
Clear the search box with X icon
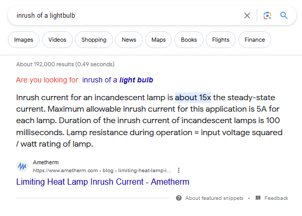247,16
